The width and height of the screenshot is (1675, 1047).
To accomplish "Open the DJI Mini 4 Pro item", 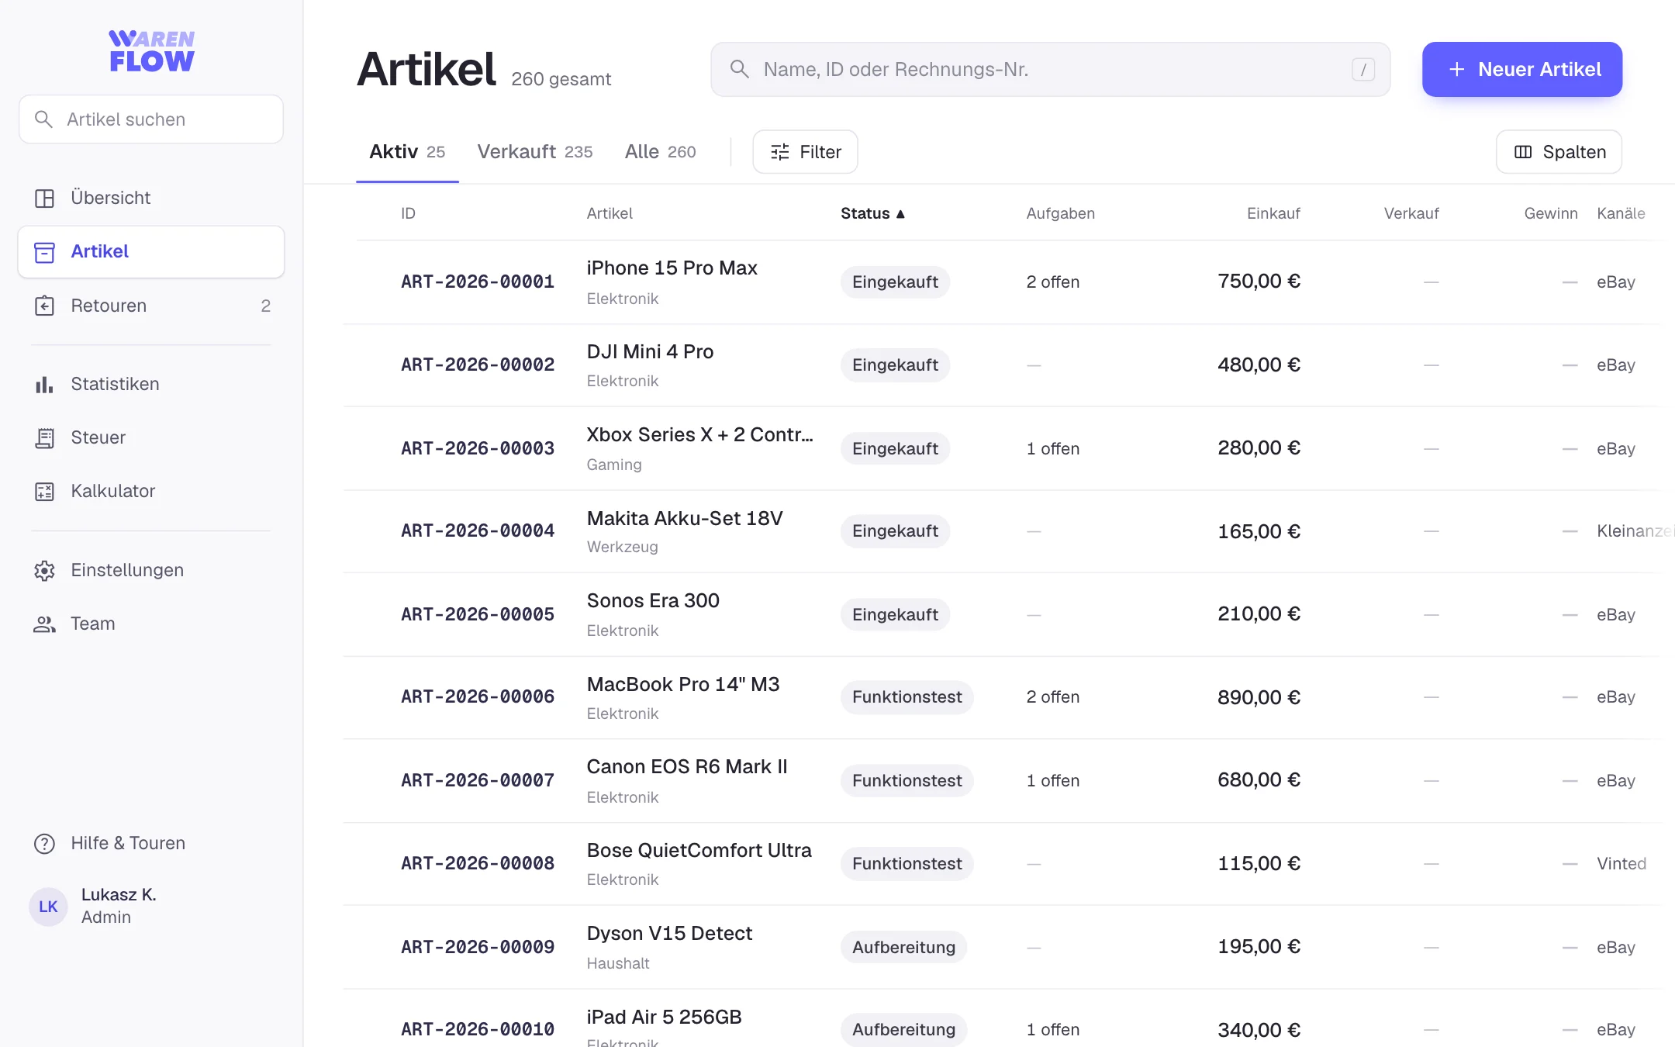I will pos(650,352).
